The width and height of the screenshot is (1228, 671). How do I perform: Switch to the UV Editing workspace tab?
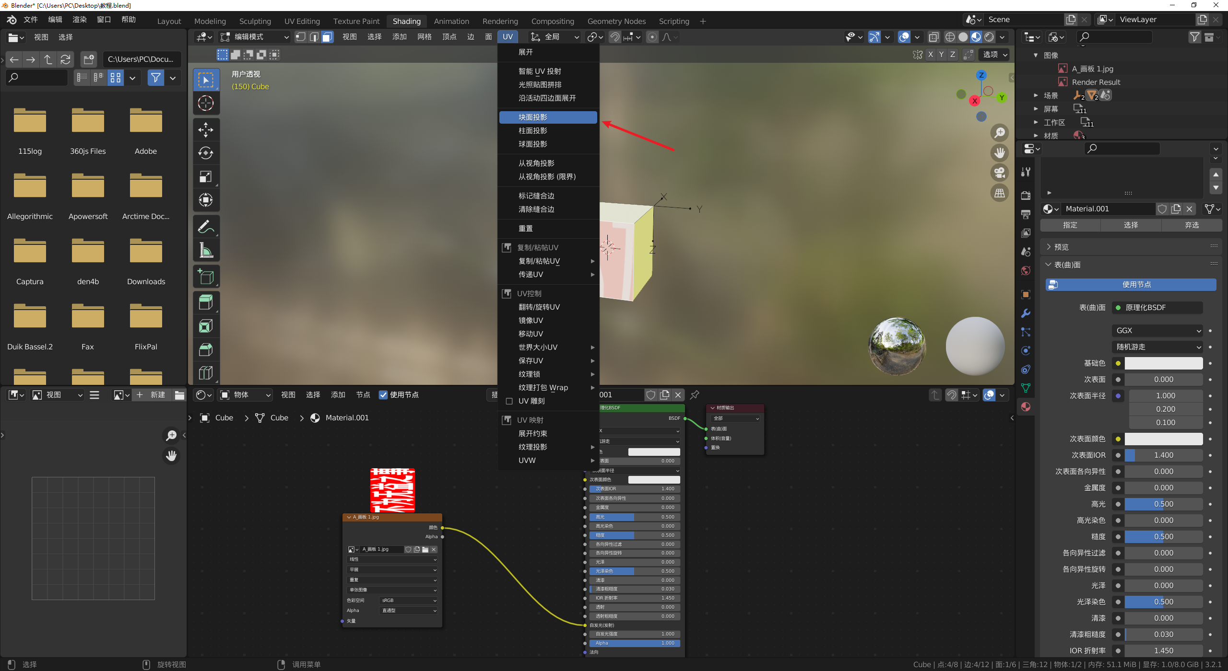(302, 21)
